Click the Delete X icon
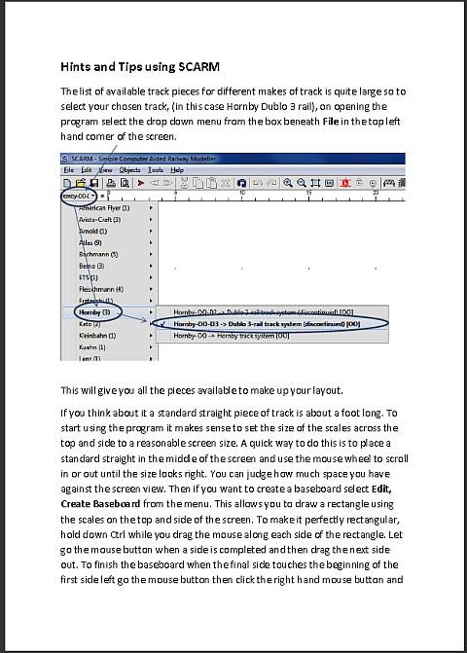 tap(225, 183)
